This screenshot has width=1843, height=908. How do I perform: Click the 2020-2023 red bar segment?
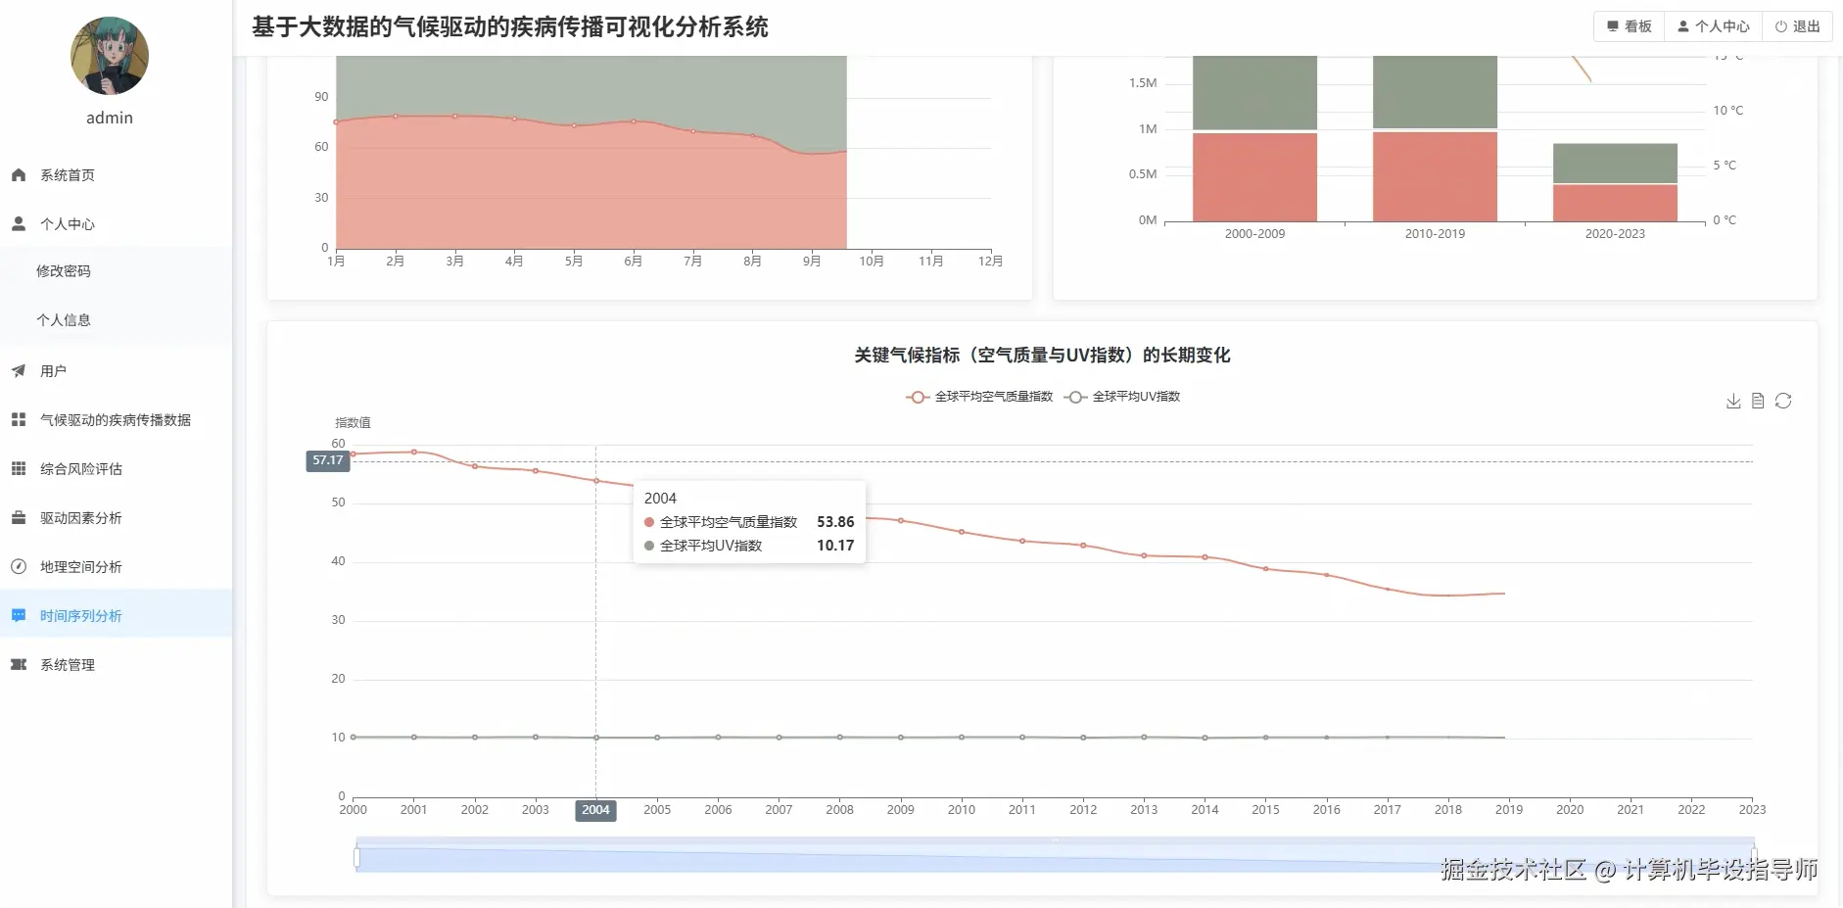(x=1615, y=203)
